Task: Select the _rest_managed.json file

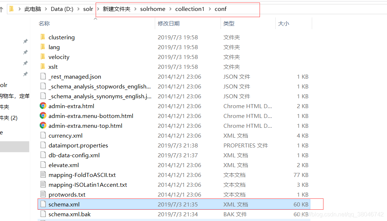Action: pos(75,76)
